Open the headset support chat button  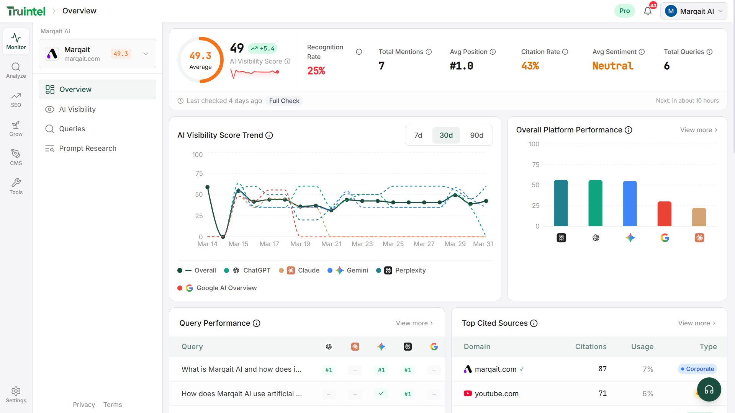coord(709,390)
